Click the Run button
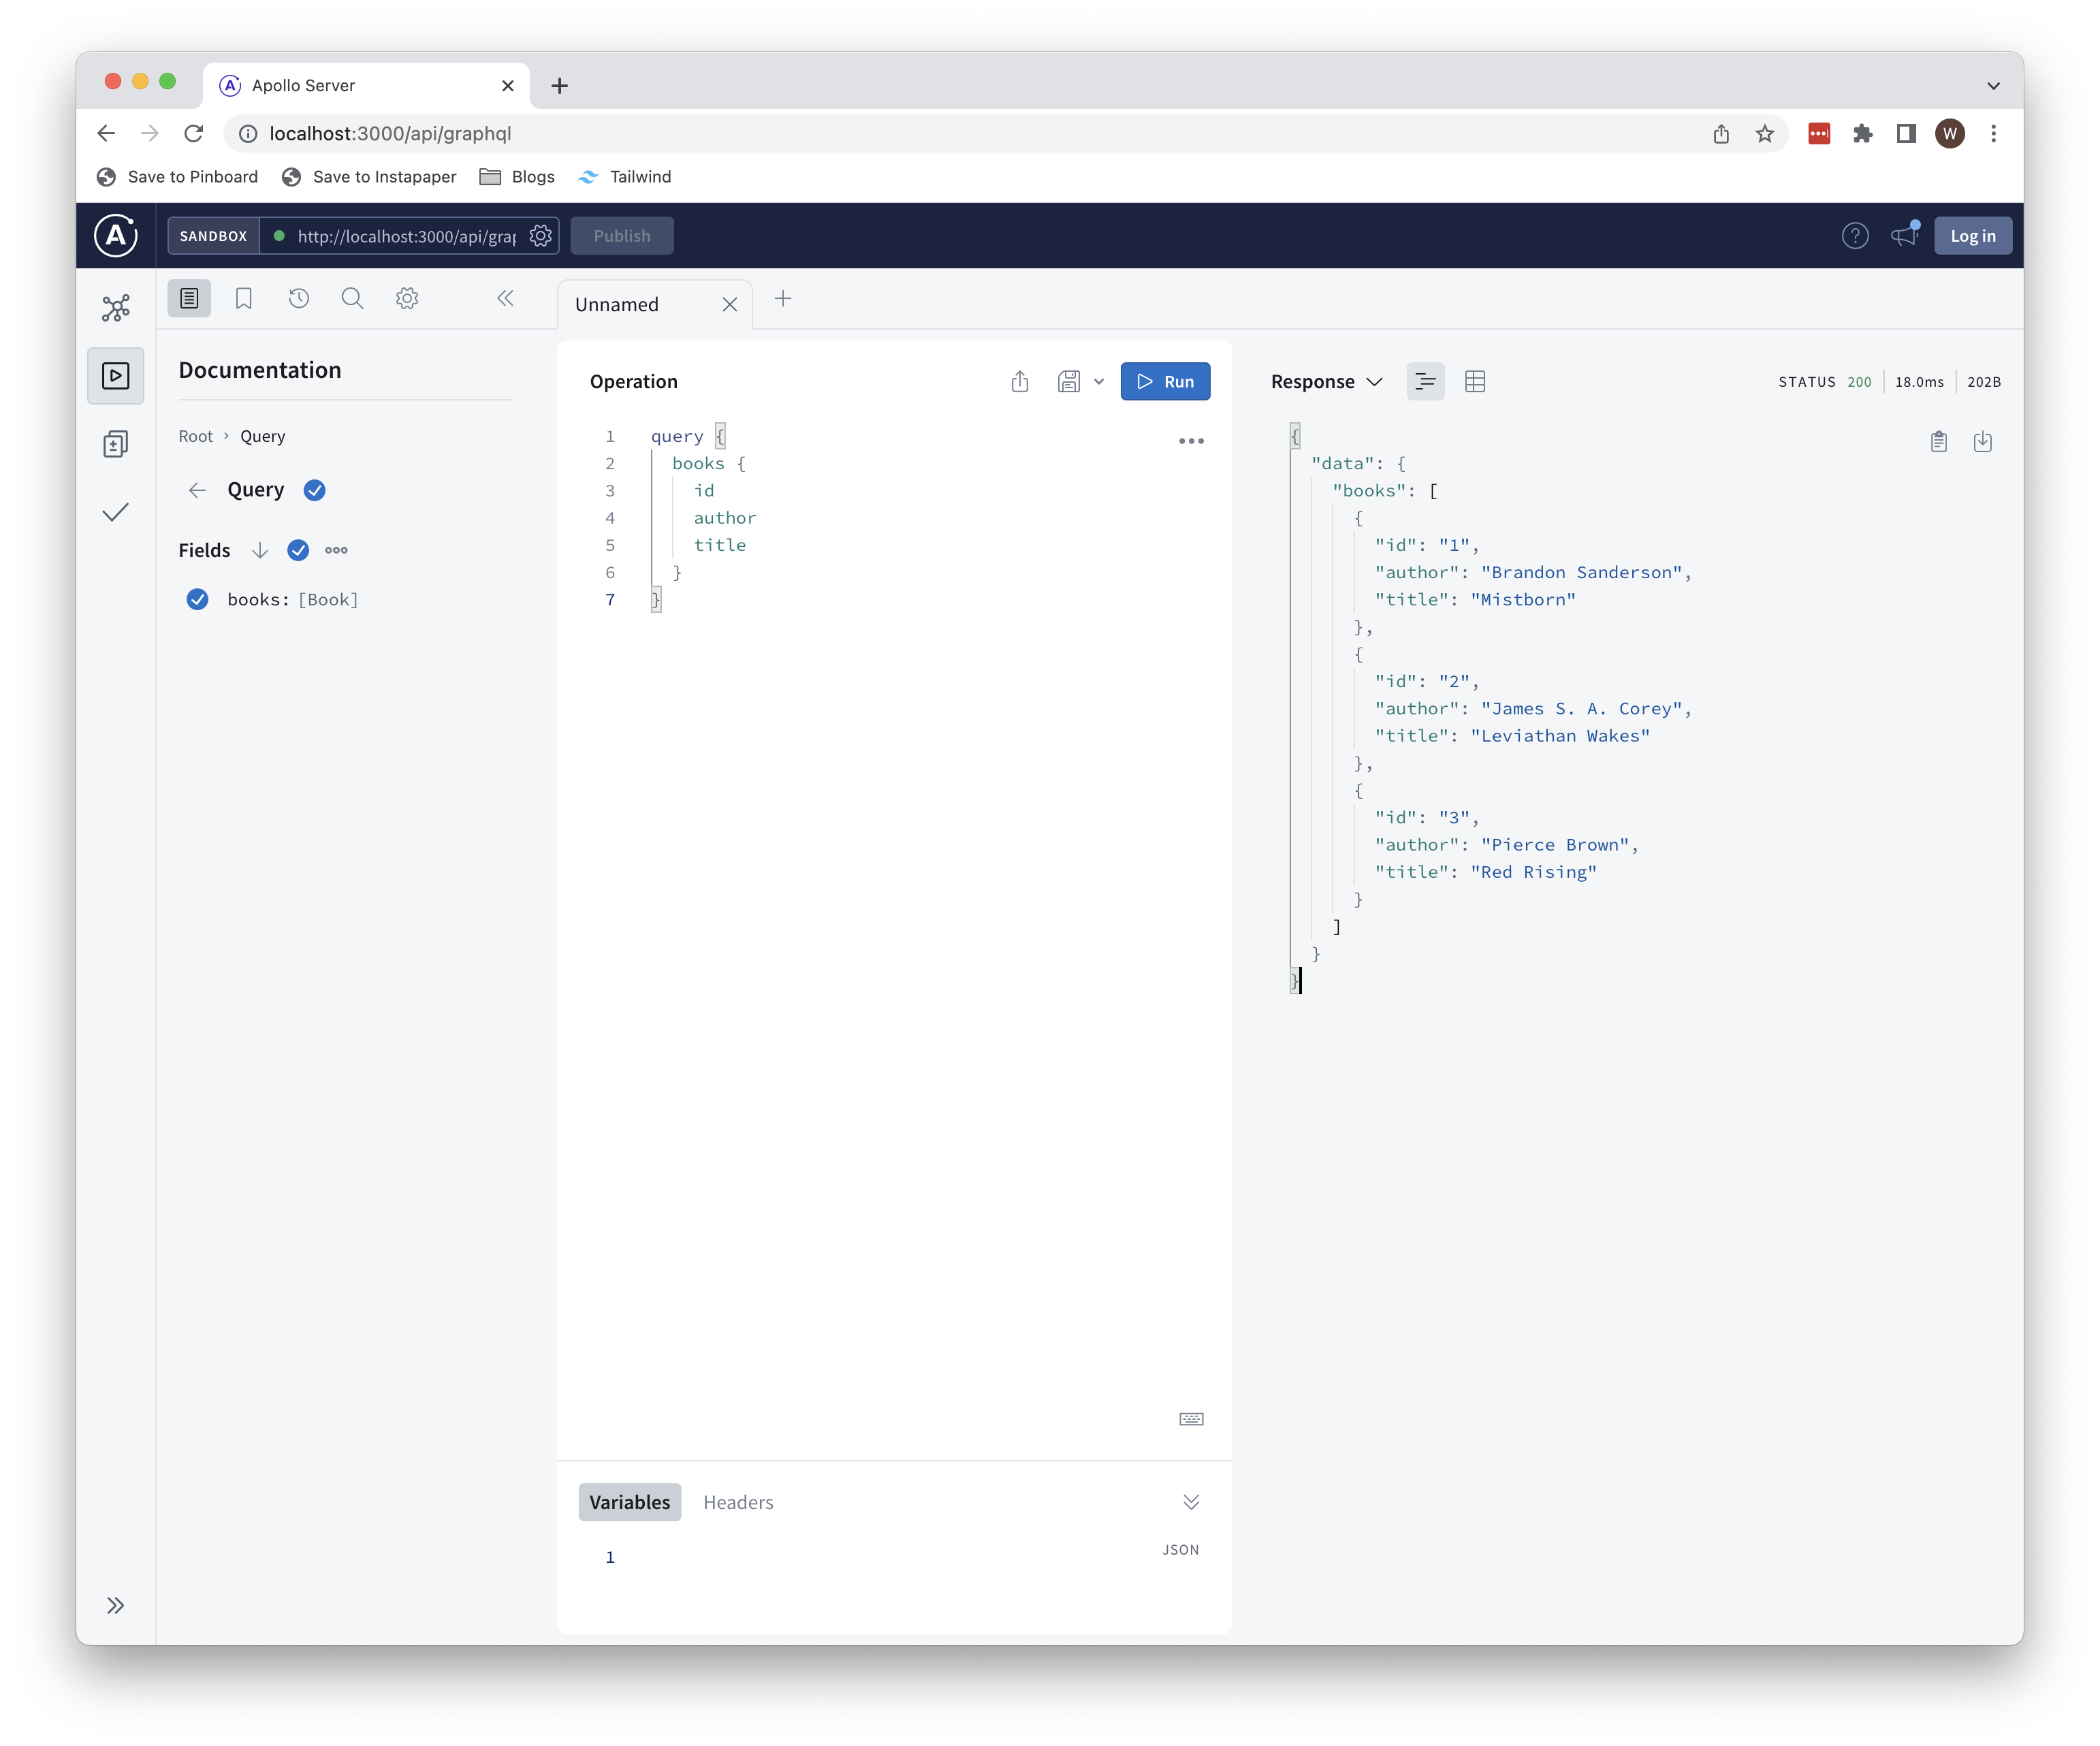 tap(1165, 381)
